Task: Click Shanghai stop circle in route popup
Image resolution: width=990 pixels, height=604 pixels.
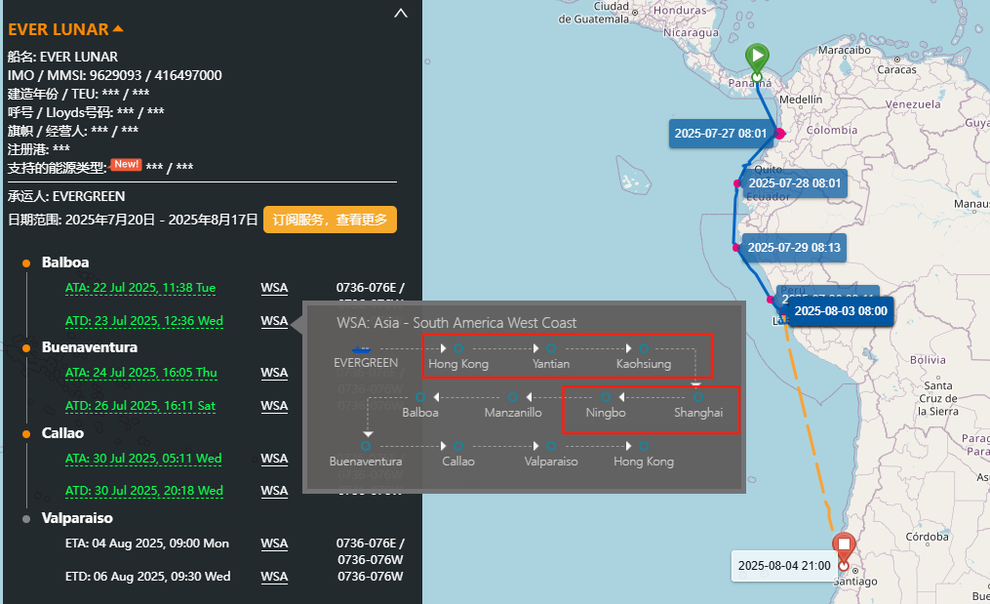Action: coord(697,397)
